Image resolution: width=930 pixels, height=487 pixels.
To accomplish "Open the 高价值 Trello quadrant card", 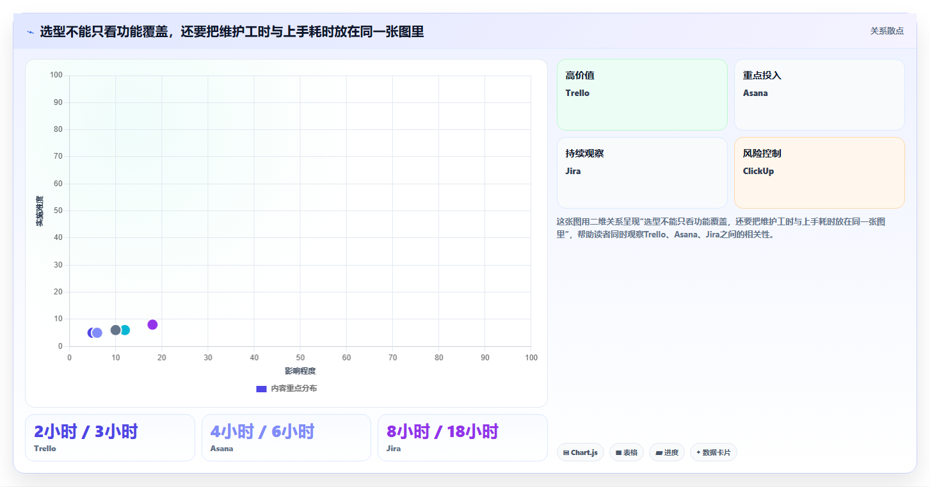I will [642, 95].
